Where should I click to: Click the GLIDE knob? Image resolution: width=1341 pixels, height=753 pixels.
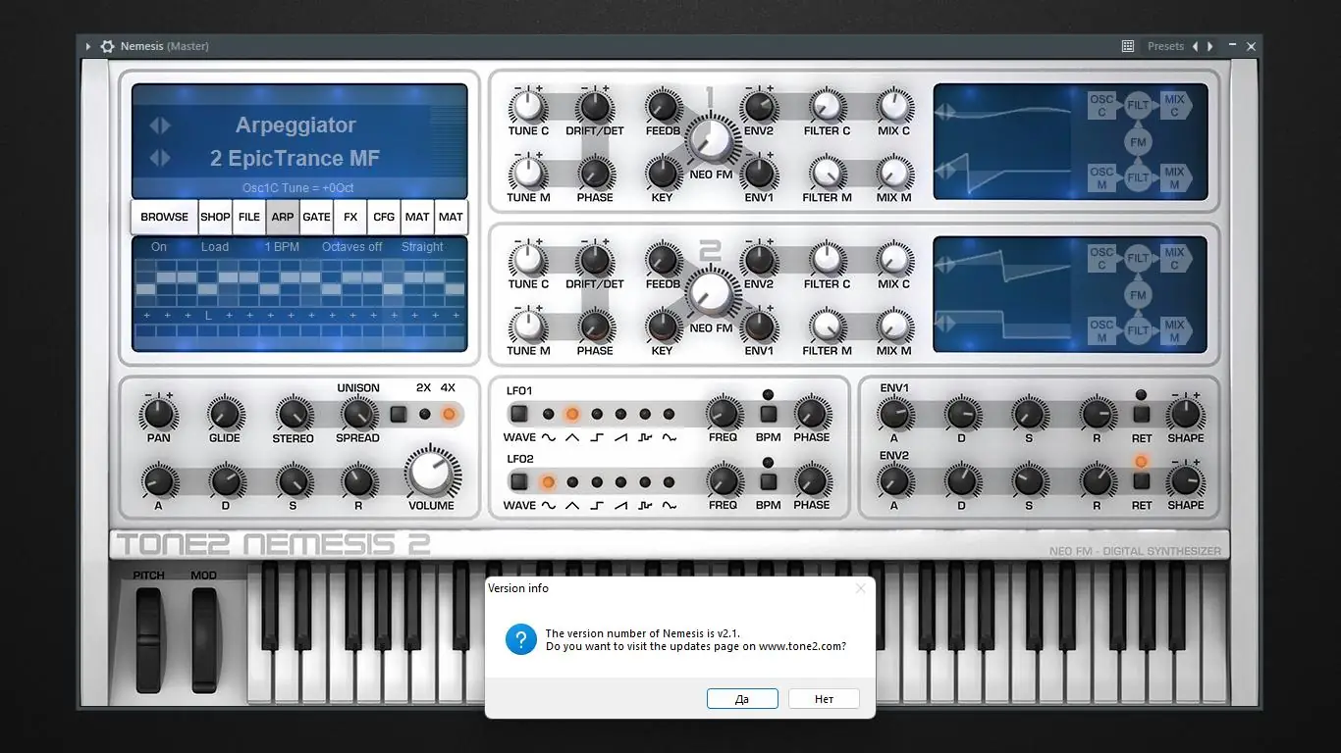(x=225, y=414)
